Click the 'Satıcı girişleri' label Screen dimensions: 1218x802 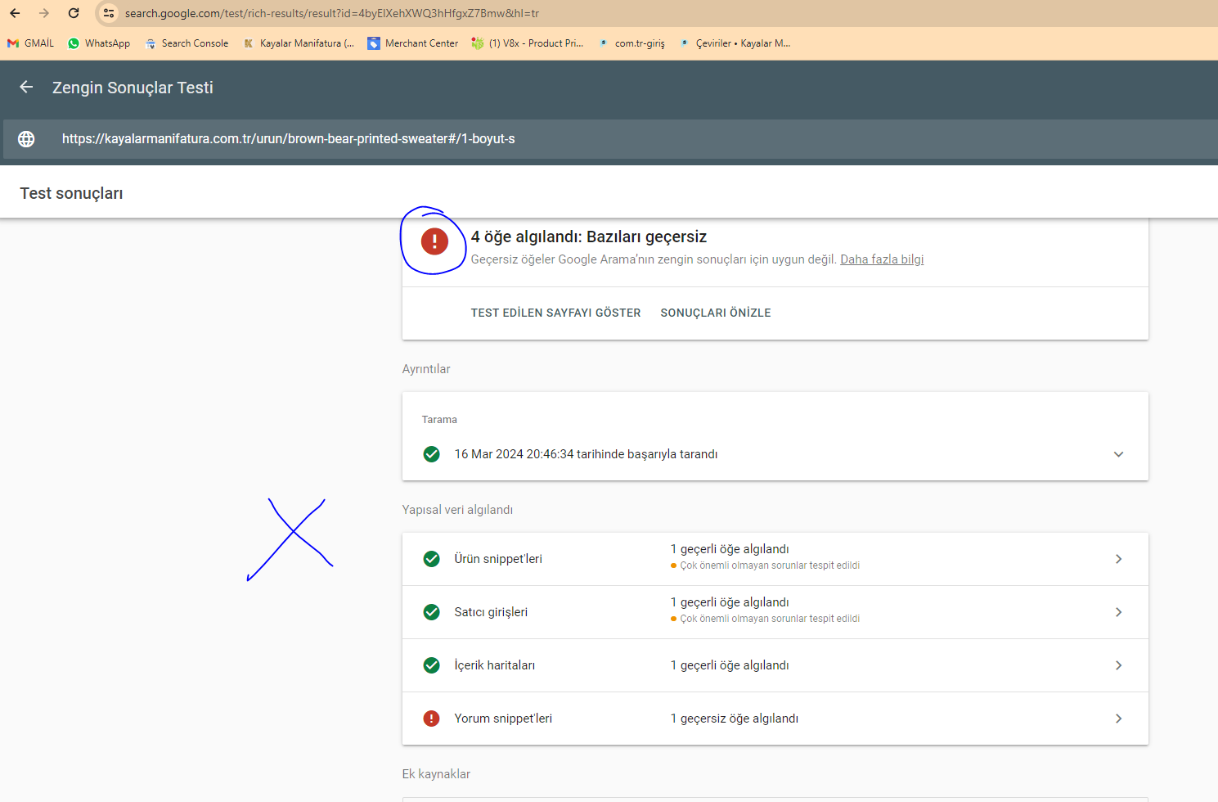(491, 612)
